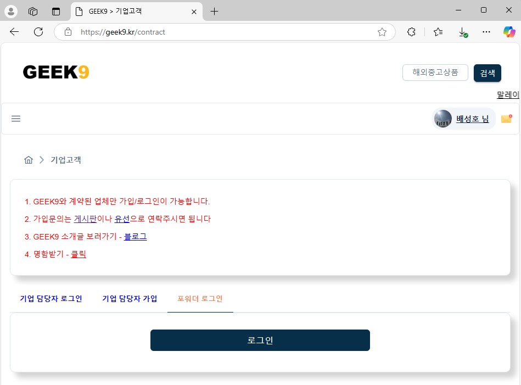This screenshot has height=385, width=521.
Task: Open browser settings and more menu
Action: tap(486, 32)
